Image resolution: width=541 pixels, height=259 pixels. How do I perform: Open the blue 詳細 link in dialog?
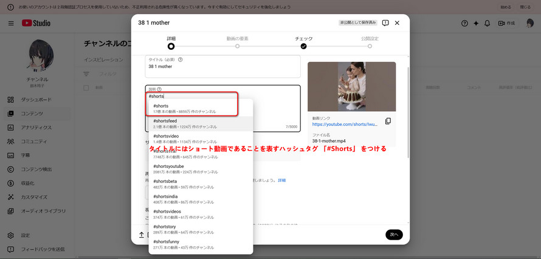click(282, 181)
